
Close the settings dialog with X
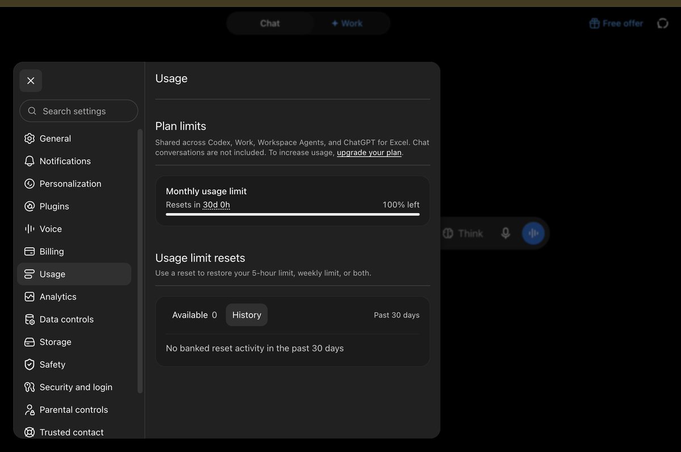[31, 81]
